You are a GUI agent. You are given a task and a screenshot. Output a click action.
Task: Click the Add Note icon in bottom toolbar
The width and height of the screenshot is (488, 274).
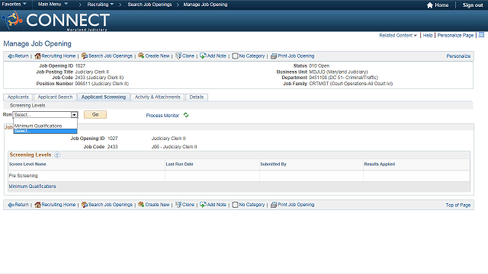tap(203, 205)
